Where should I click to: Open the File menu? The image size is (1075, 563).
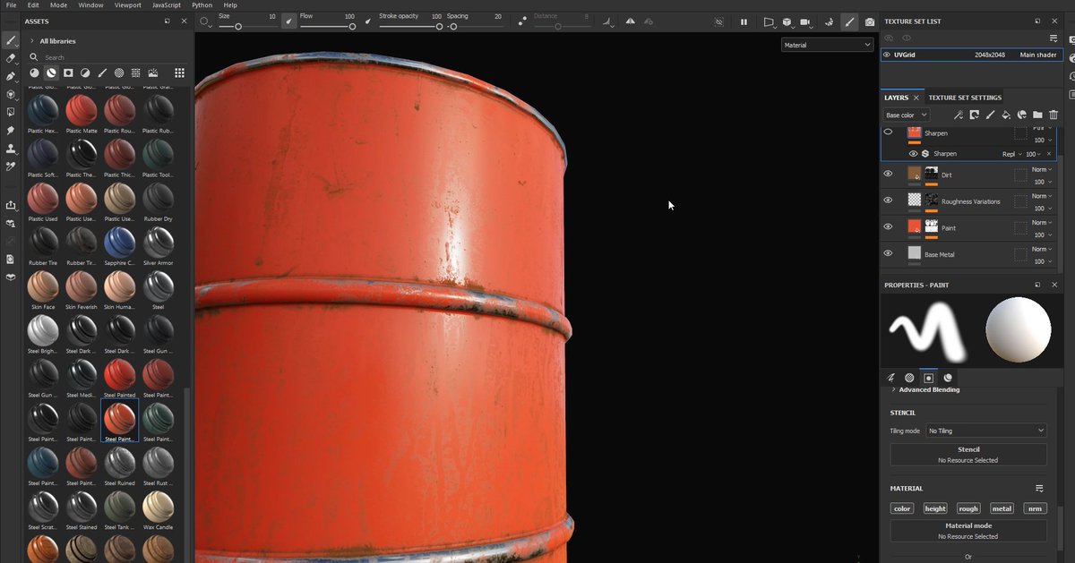click(x=11, y=5)
